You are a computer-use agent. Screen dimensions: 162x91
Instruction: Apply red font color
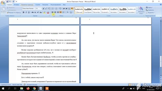coord(48,12)
